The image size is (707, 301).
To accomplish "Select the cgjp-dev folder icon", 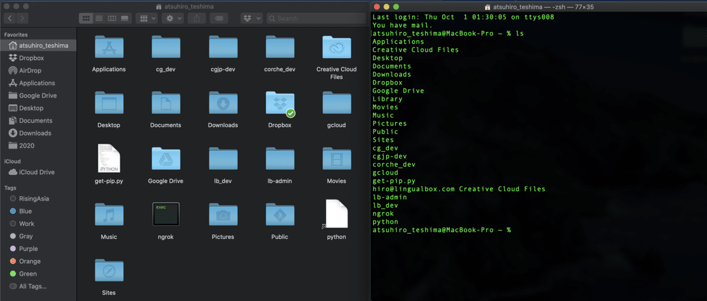I will [x=223, y=47].
